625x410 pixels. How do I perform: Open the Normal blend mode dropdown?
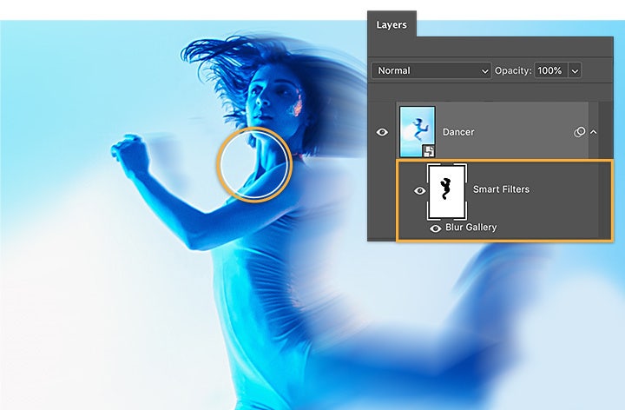(431, 70)
